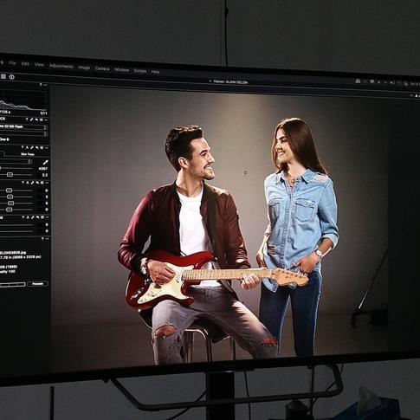
Task: Click the reset arrow in the four-slider panel header
Action: [36, 183]
